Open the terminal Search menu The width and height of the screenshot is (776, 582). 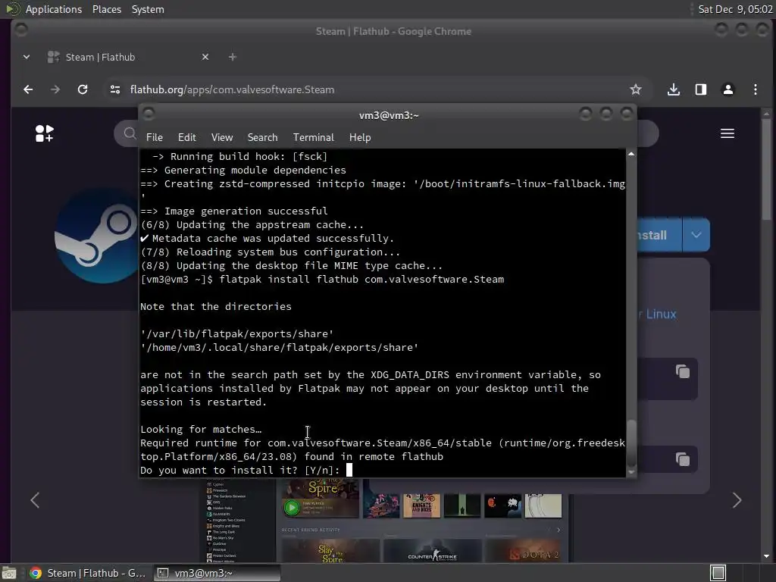(262, 138)
